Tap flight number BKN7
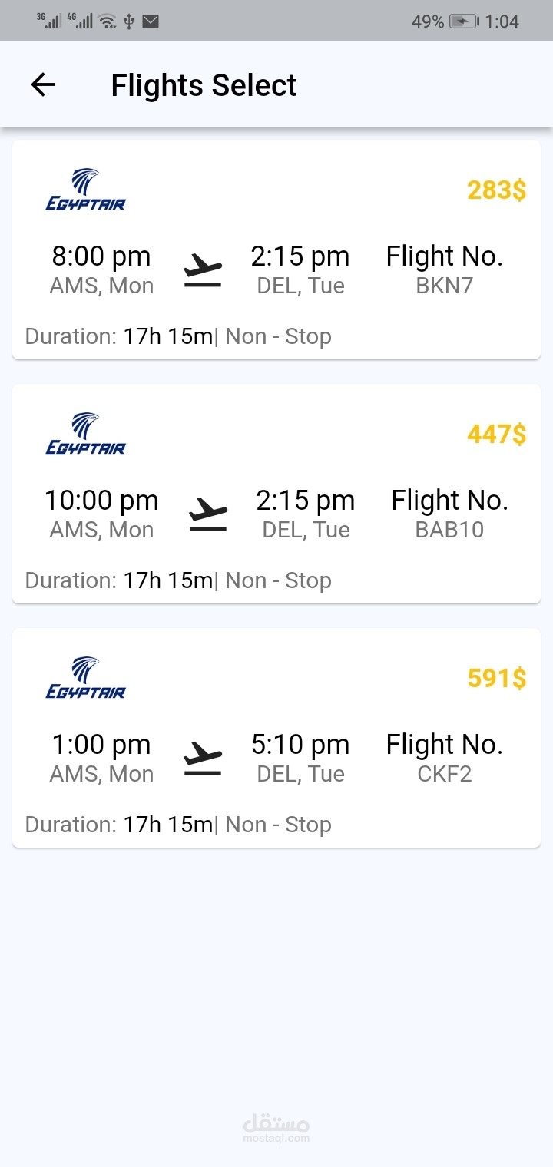Screen dimensions: 553x1167 coord(444,286)
